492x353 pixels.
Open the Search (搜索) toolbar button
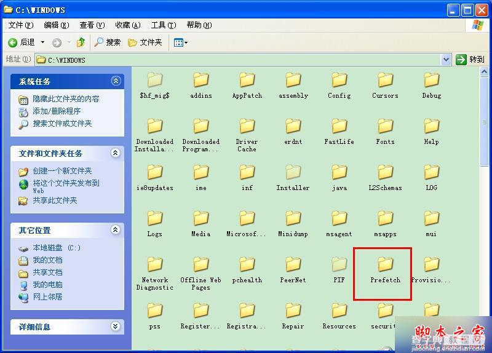108,42
